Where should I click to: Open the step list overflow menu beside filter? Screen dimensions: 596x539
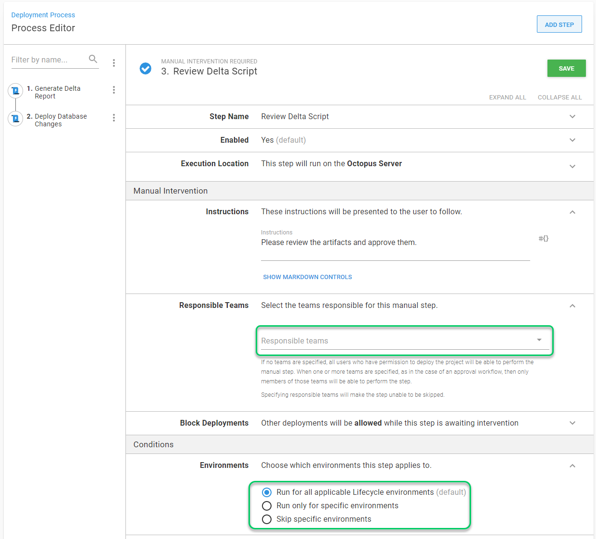(x=114, y=63)
